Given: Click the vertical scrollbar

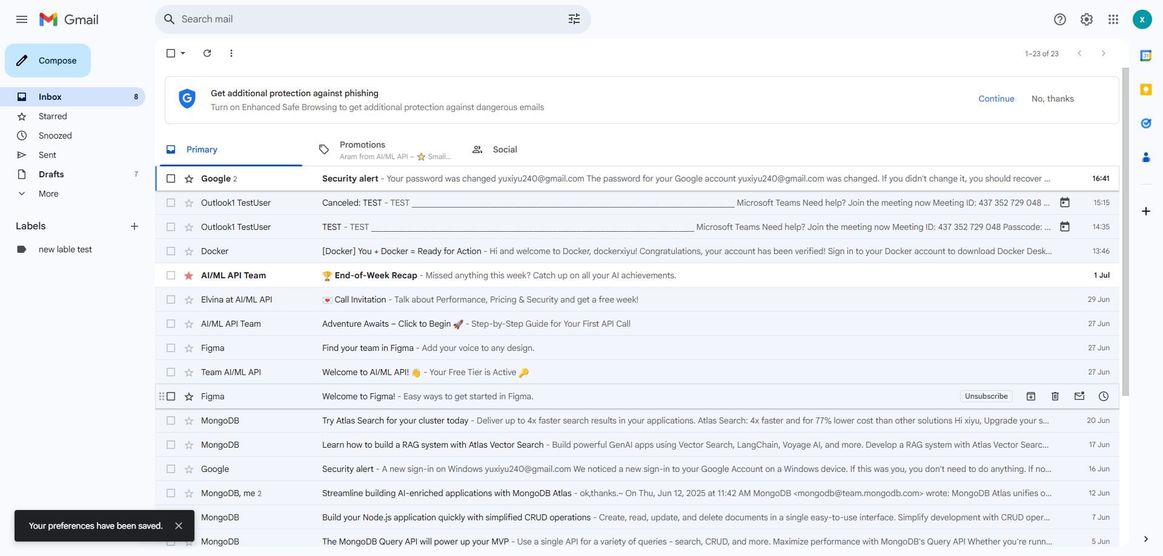Looking at the screenshot, I should [x=1125, y=232].
